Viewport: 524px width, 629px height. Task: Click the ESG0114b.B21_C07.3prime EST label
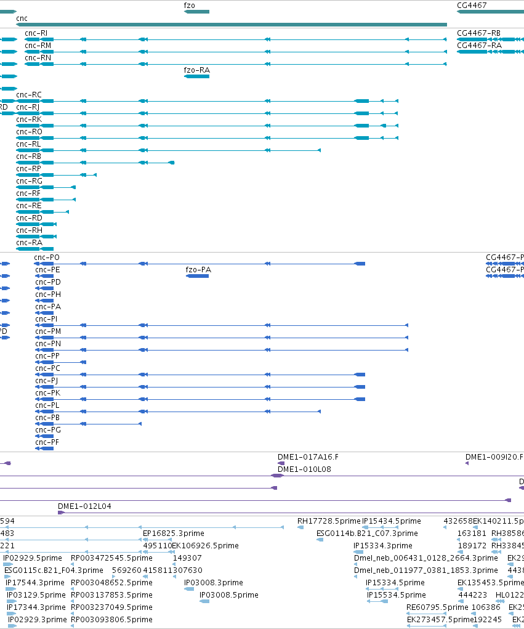(367, 534)
